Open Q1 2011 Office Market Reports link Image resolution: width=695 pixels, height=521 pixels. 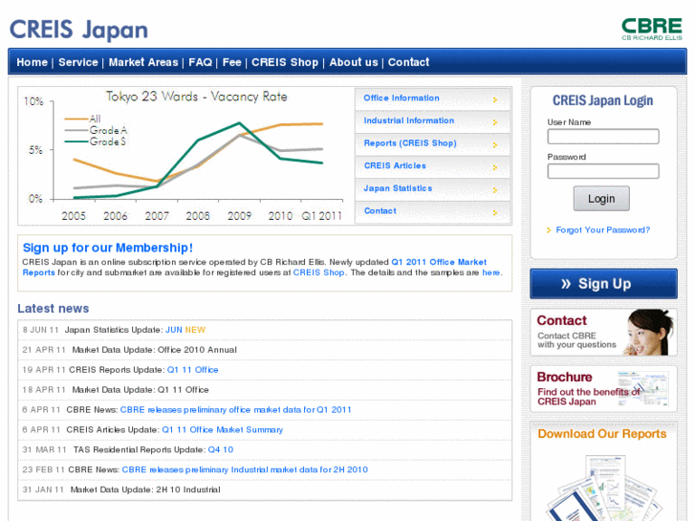(254, 268)
